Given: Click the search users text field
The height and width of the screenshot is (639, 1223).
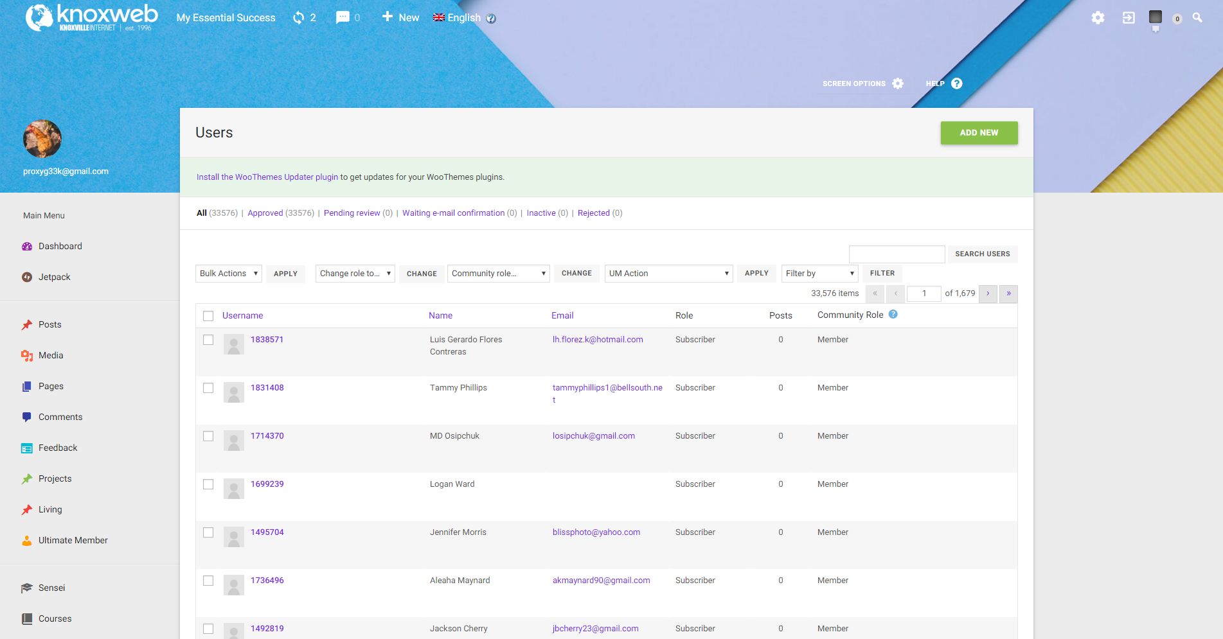Looking at the screenshot, I should 897,254.
